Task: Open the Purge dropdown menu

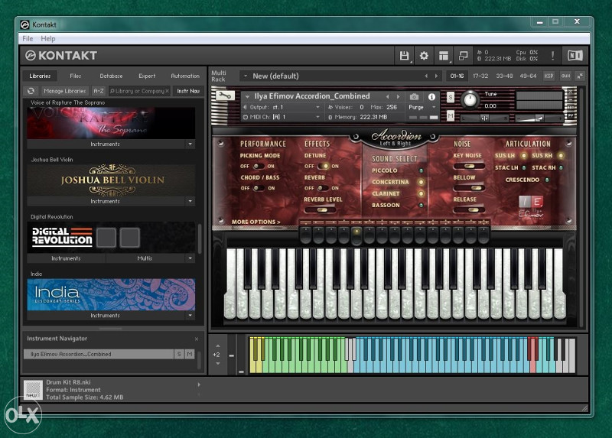Action: pos(422,107)
